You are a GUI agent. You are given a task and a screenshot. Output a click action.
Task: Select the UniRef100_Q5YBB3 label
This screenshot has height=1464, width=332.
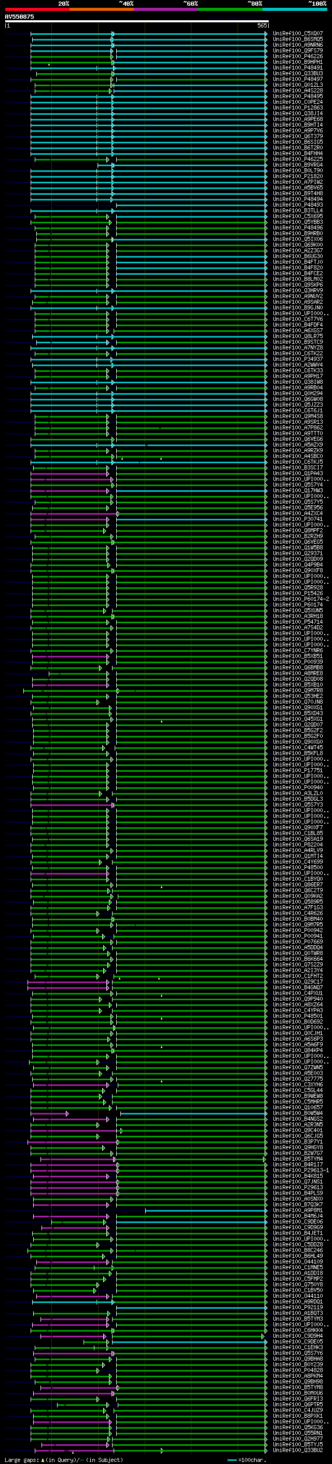click(298, 222)
